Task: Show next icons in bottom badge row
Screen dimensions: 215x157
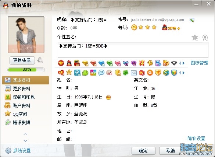Action: [x=183, y=73]
